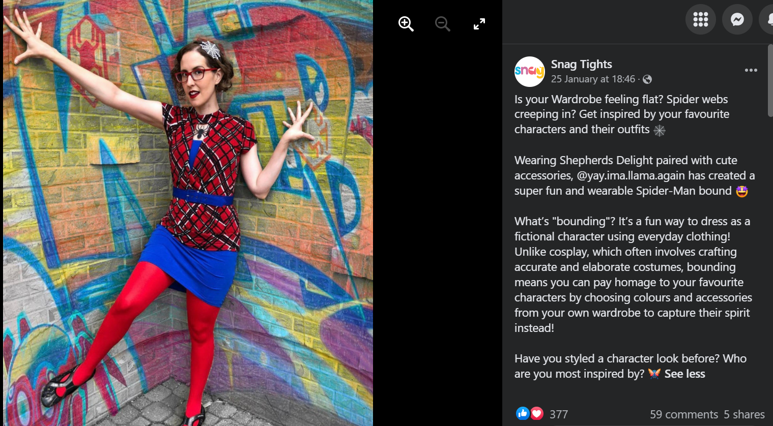Image resolution: width=773 pixels, height=426 pixels.
Task: Open Messenger chats
Action: 737,19
